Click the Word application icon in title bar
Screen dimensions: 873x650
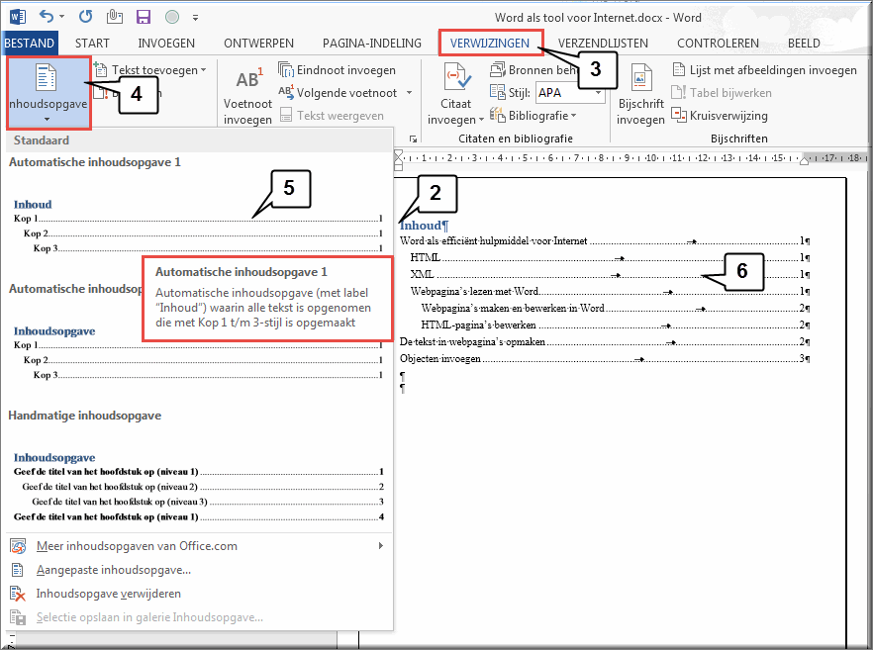pos(18,17)
